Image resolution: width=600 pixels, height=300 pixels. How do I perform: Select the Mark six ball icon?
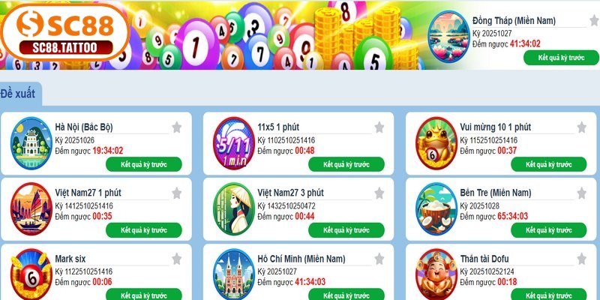pos(31,274)
